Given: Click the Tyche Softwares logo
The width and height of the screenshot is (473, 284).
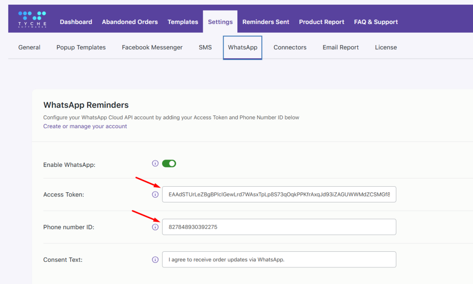Looking at the screenshot, I should click(32, 19).
